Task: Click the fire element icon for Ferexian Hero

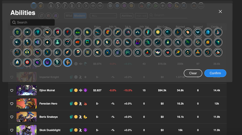Action: [85, 104]
